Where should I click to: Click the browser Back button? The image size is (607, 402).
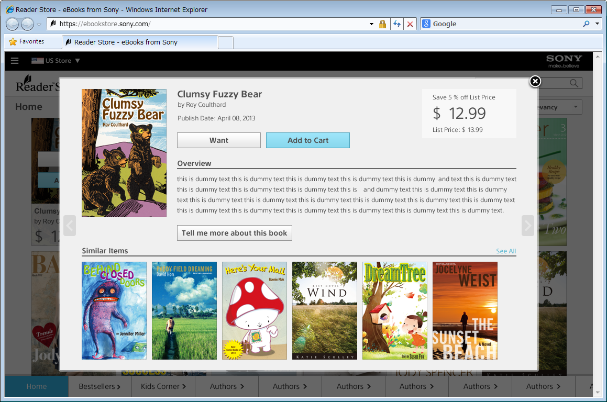13,24
